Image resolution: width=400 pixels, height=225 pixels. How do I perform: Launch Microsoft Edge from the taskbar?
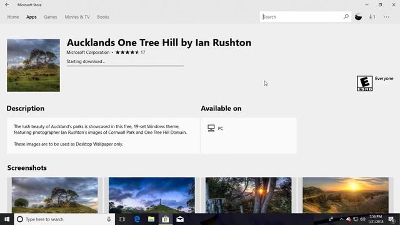[137, 219]
